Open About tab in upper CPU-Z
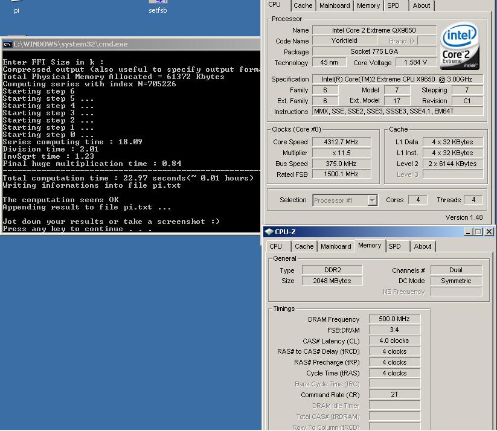 tap(422, 5)
